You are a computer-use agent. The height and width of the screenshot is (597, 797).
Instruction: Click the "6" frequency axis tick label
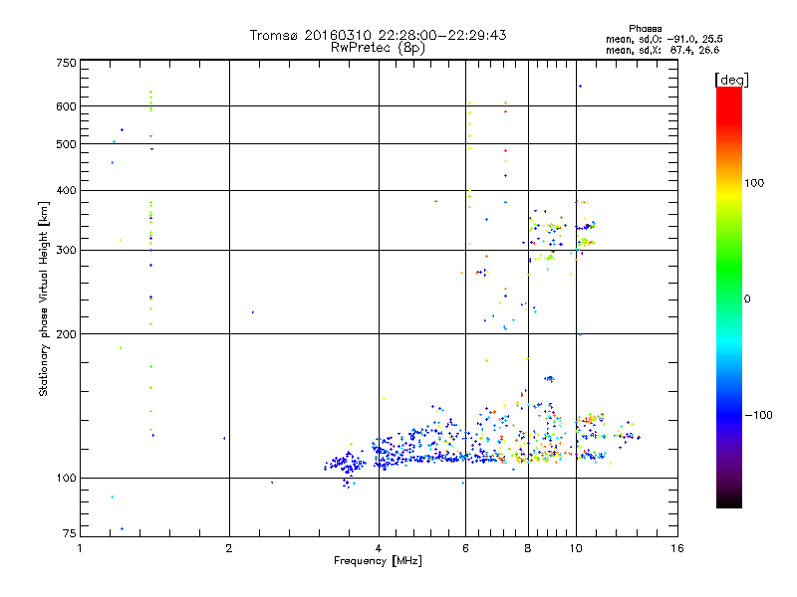pyautogui.click(x=465, y=548)
